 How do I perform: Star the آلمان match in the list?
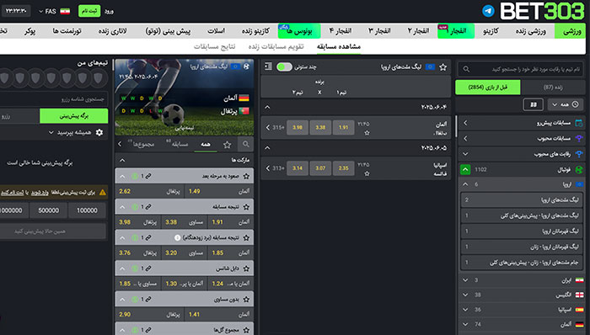click(367, 133)
